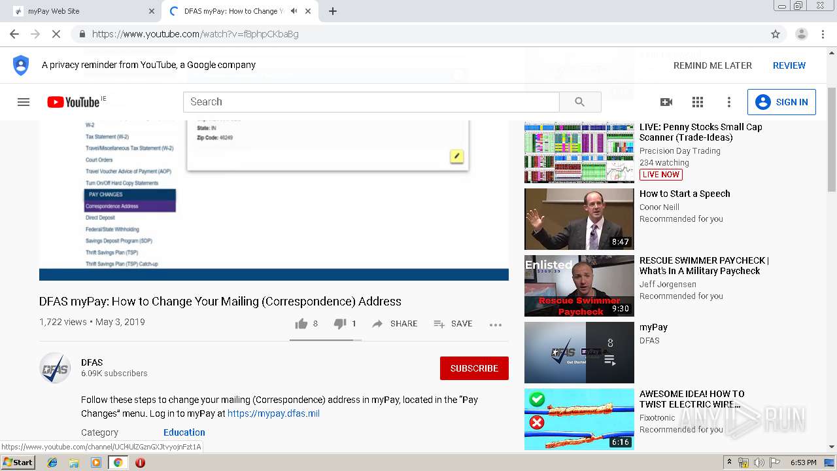
Task: Stop loading the page
Action: [x=56, y=34]
